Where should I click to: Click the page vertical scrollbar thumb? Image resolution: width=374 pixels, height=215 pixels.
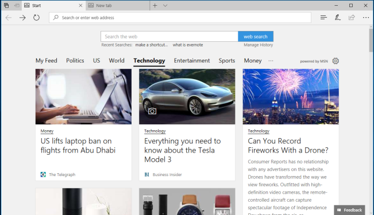[x=371, y=41]
